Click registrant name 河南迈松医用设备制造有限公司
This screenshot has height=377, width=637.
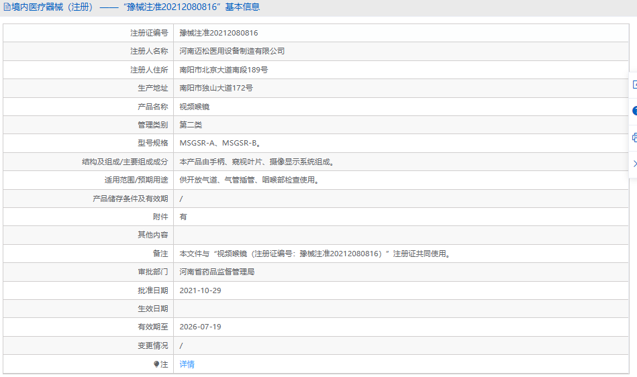click(232, 51)
